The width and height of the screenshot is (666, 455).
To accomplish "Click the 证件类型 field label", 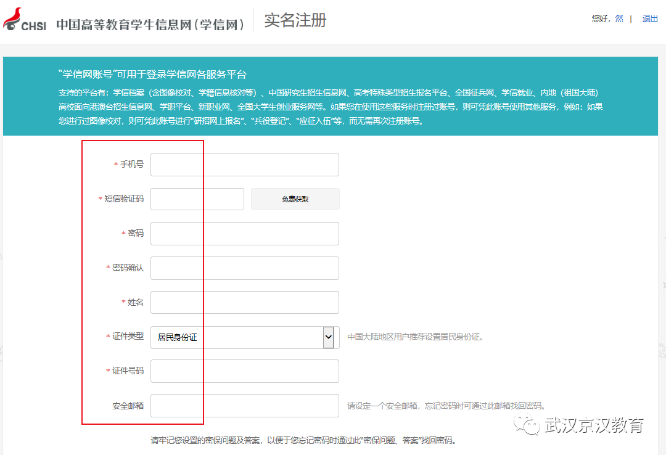I will [128, 336].
